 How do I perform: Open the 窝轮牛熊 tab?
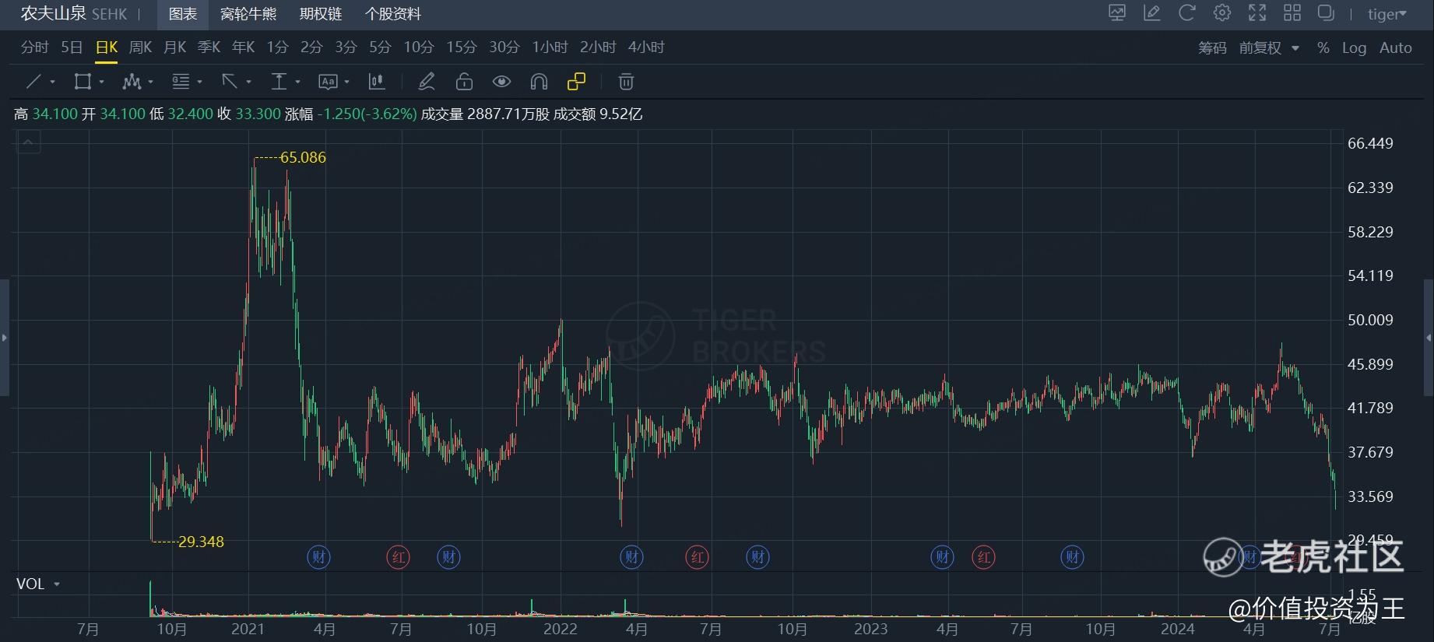[x=248, y=14]
